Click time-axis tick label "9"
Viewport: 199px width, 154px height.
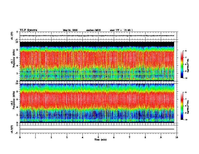(161, 137)
